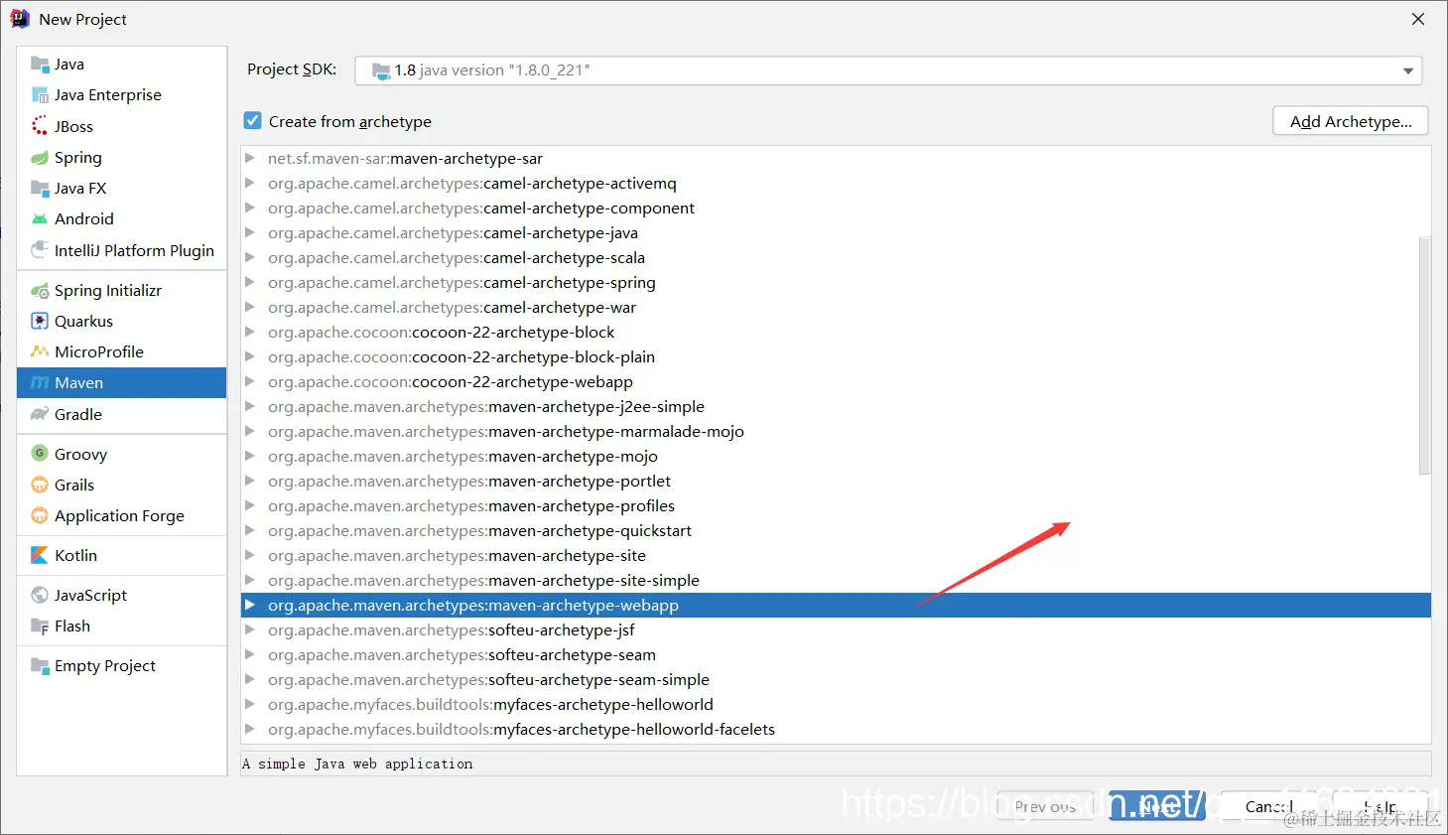
Task: Select camel-archetype-java archetype row
Action: 836,232
